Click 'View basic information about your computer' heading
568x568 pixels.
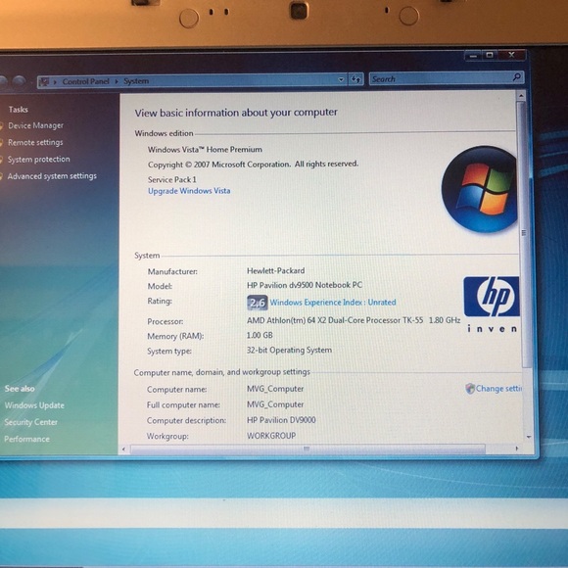tap(236, 113)
